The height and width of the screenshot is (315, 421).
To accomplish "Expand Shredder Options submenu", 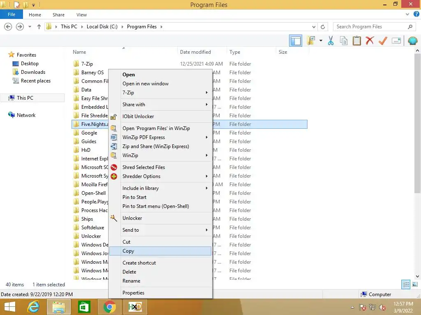I will [160, 176].
